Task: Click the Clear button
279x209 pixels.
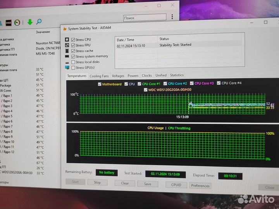Action: click(125, 183)
